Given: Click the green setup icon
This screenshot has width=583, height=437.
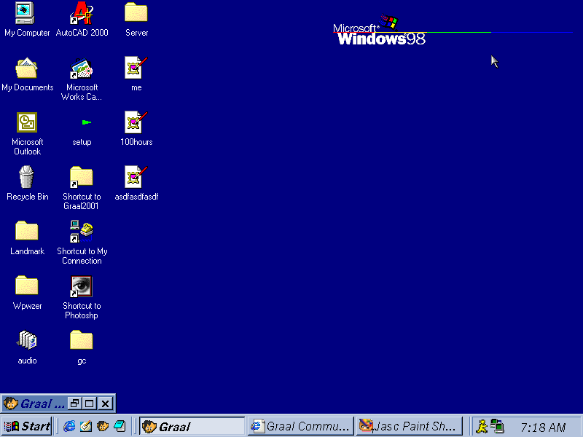Looking at the screenshot, I should point(85,122).
